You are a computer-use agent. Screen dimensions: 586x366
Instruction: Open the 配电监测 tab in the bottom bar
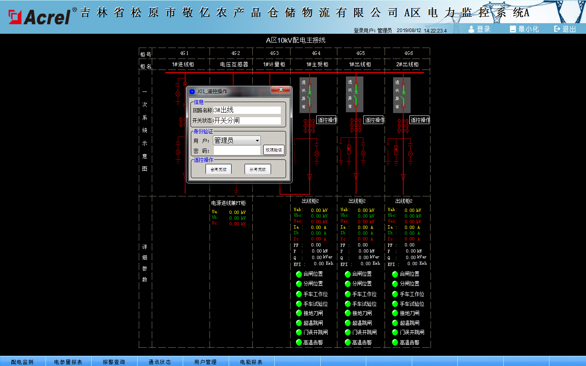(x=22, y=362)
